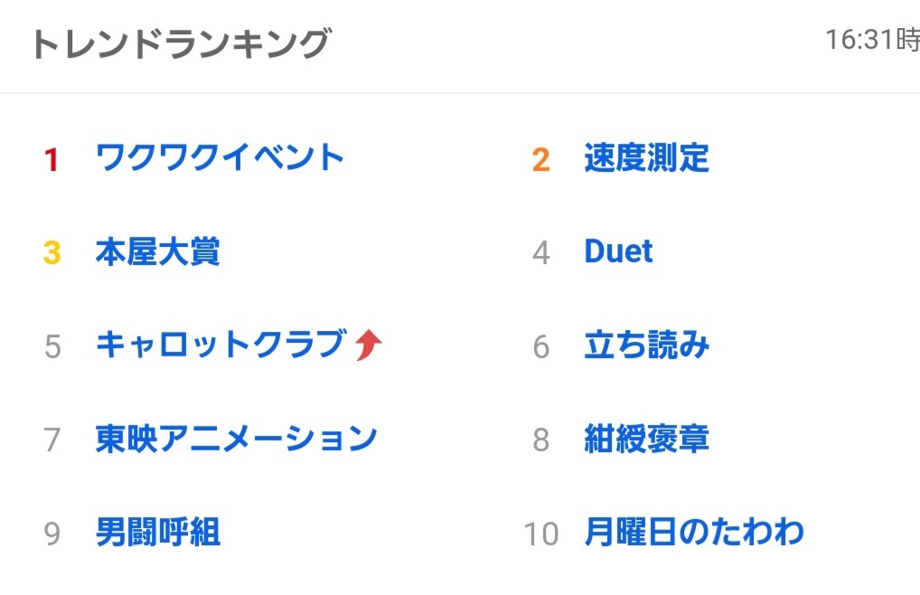Screen dimensions: 920x595
Task: Click the yellow rank number 3
Action: [x=52, y=253]
